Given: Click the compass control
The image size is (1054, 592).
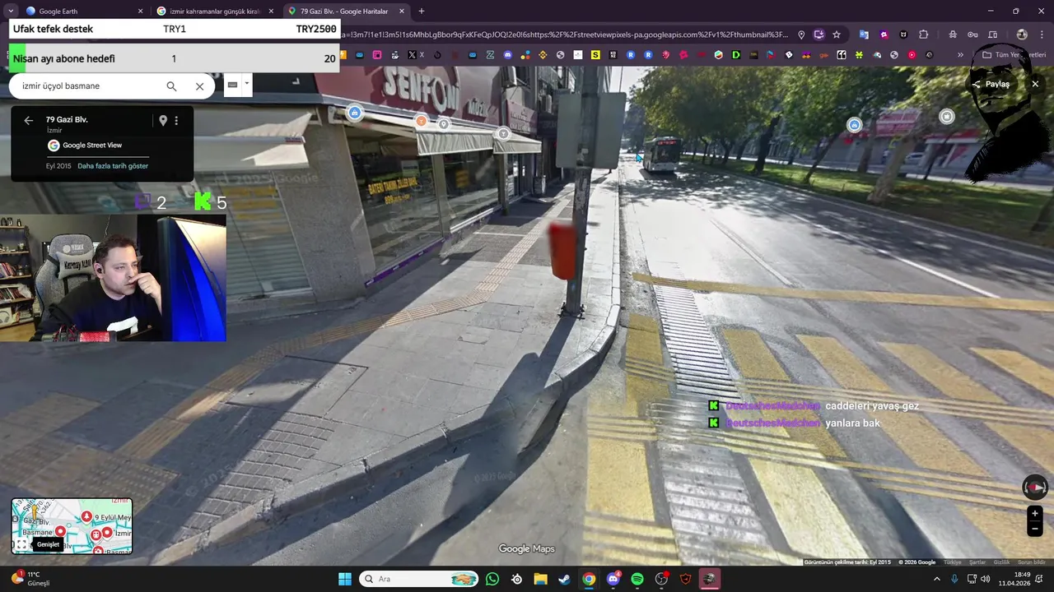Looking at the screenshot, I should (1035, 488).
